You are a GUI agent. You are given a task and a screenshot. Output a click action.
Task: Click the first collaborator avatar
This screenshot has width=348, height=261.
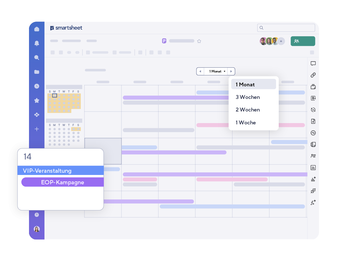tap(263, 41)
